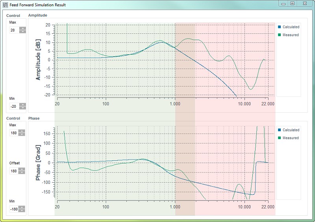Select Measured legend swatch in Amplitude chart

click(279, 35)
